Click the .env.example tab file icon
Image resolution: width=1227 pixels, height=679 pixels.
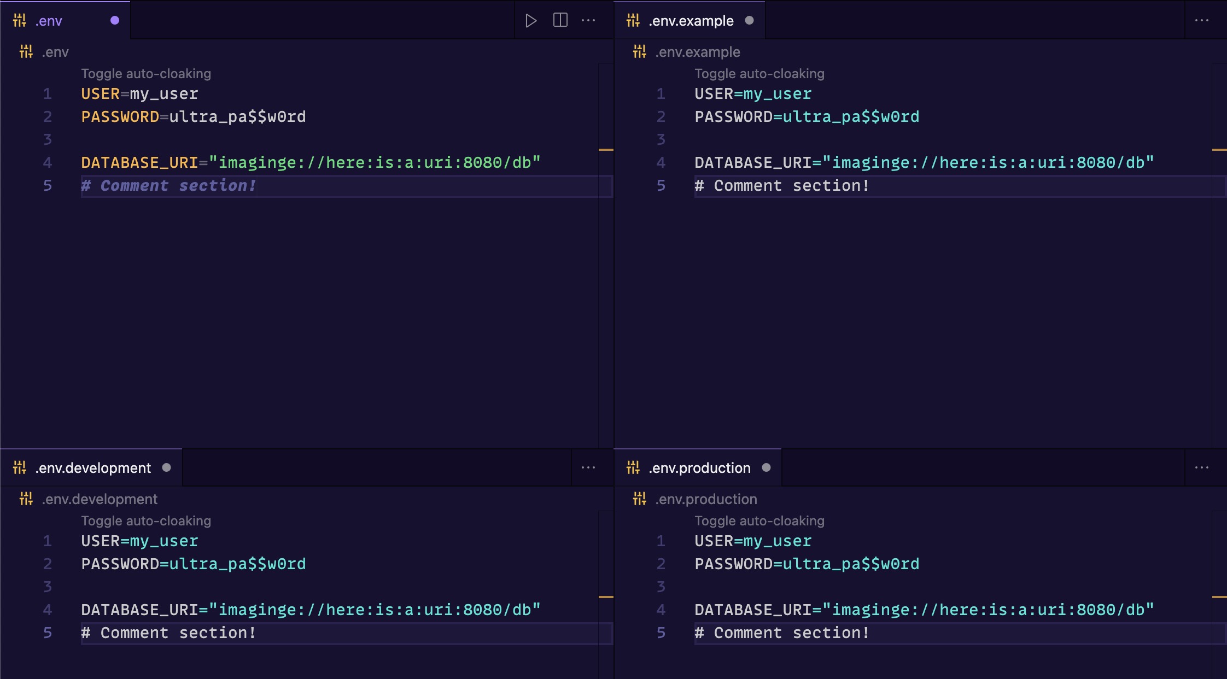[x=633, y=21]
